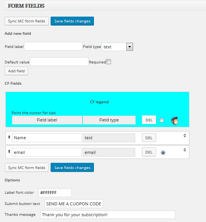The image size is (206, 222).
Task: Focus the Field label input box
Action: (53, 46)
